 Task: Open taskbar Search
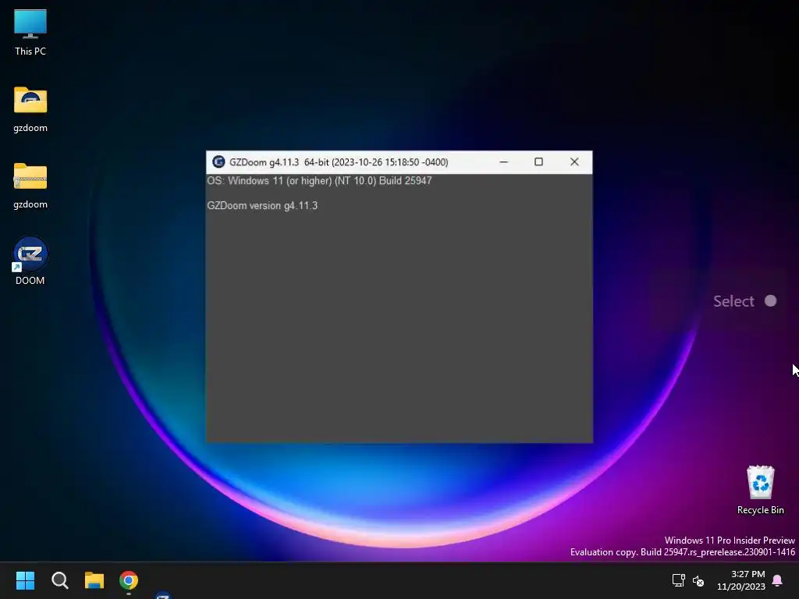point(59,580)
